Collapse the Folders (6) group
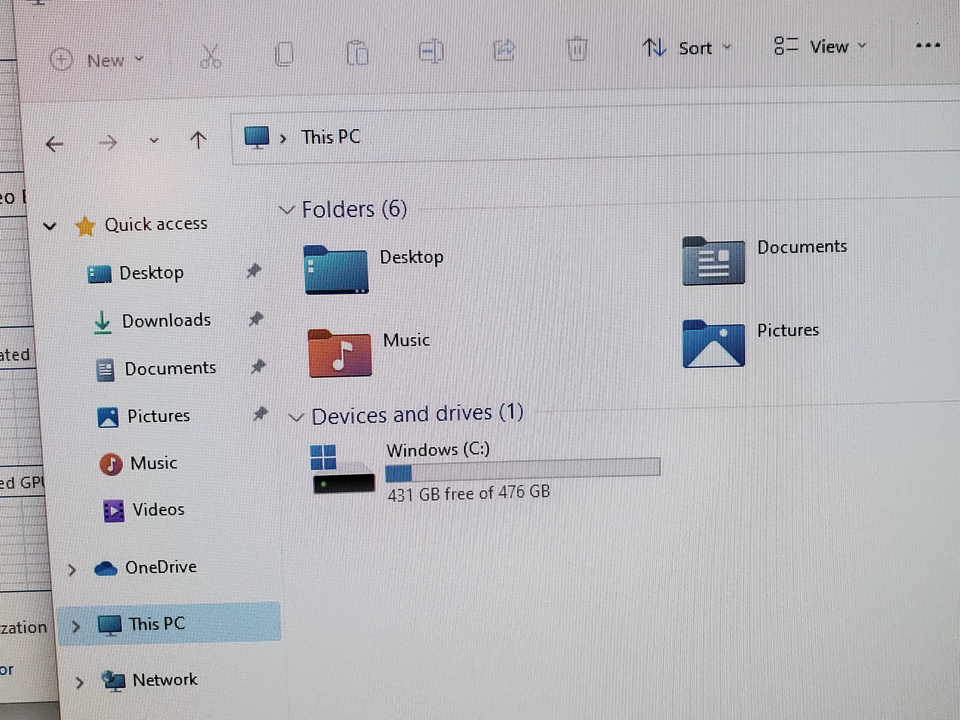Screen dimensions: 960x720 (x=286, y=210)
